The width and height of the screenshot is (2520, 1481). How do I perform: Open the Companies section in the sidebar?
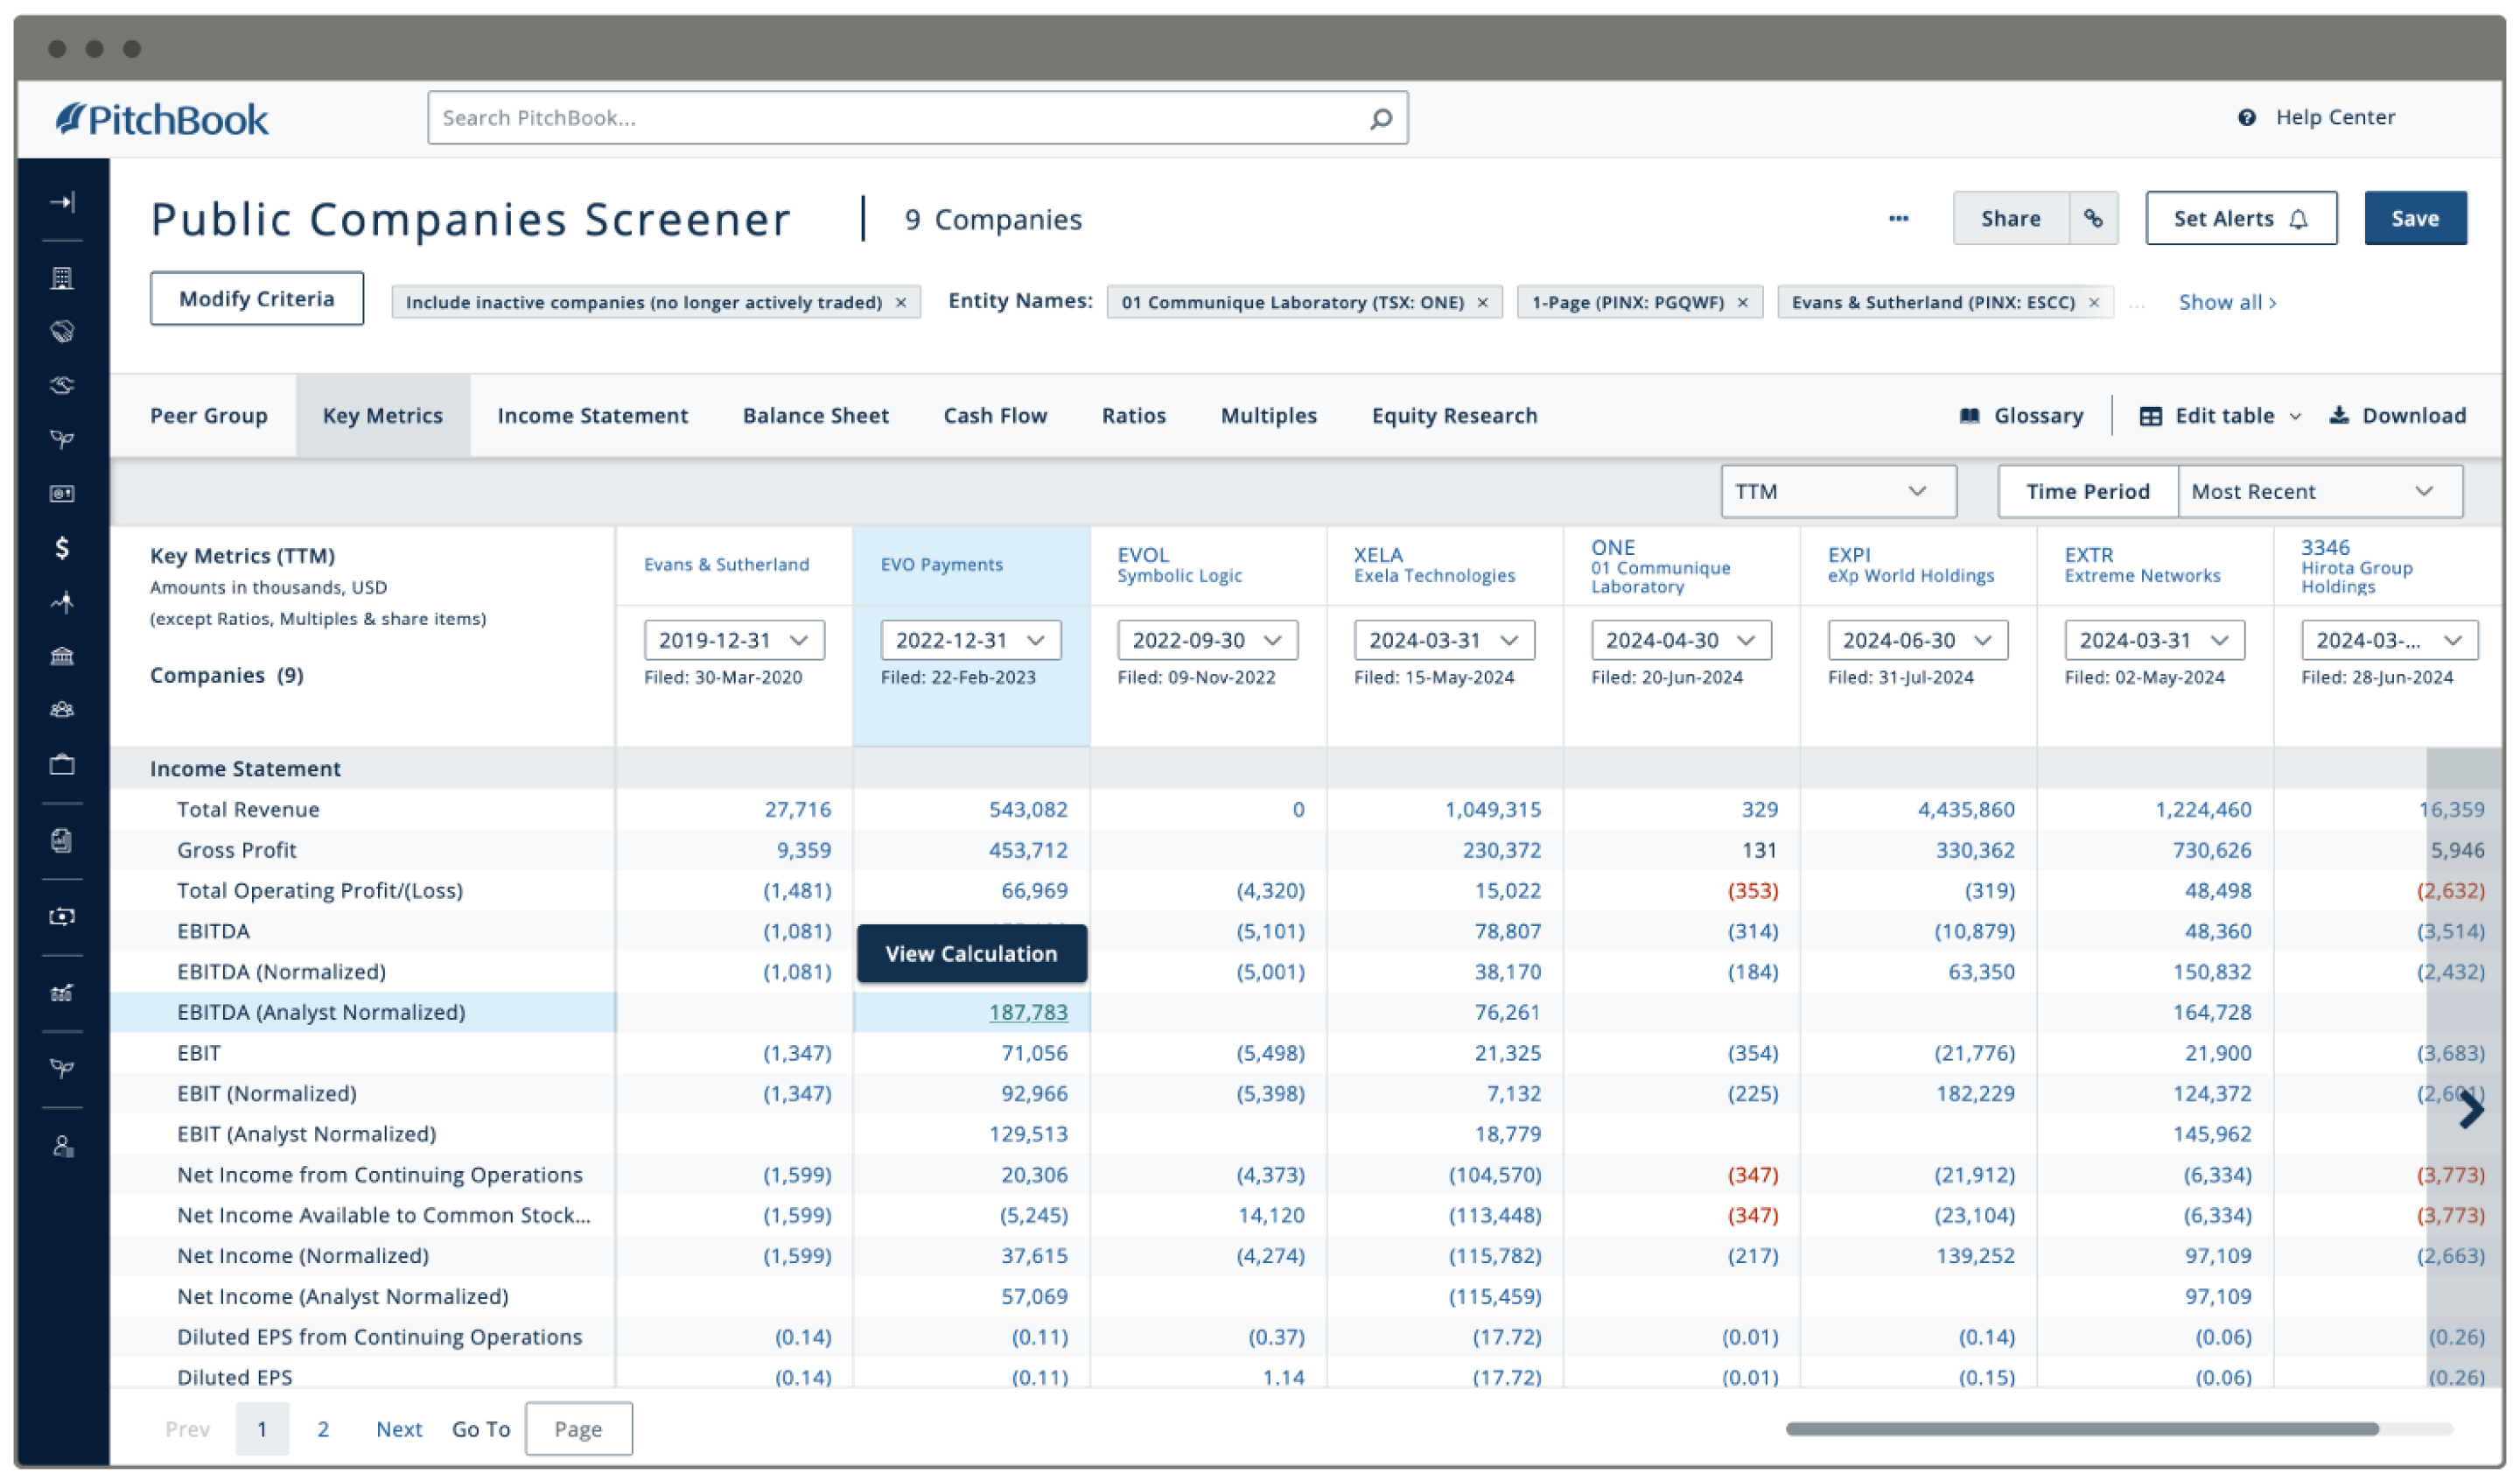[x=65, y=277]
